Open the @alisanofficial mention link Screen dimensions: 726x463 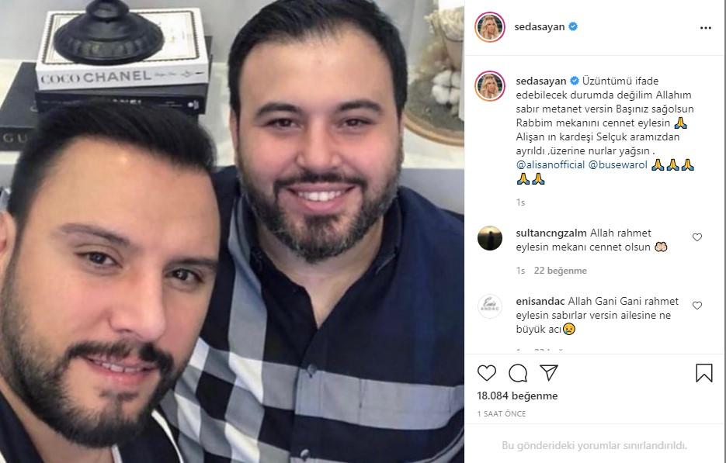point(551,164)
